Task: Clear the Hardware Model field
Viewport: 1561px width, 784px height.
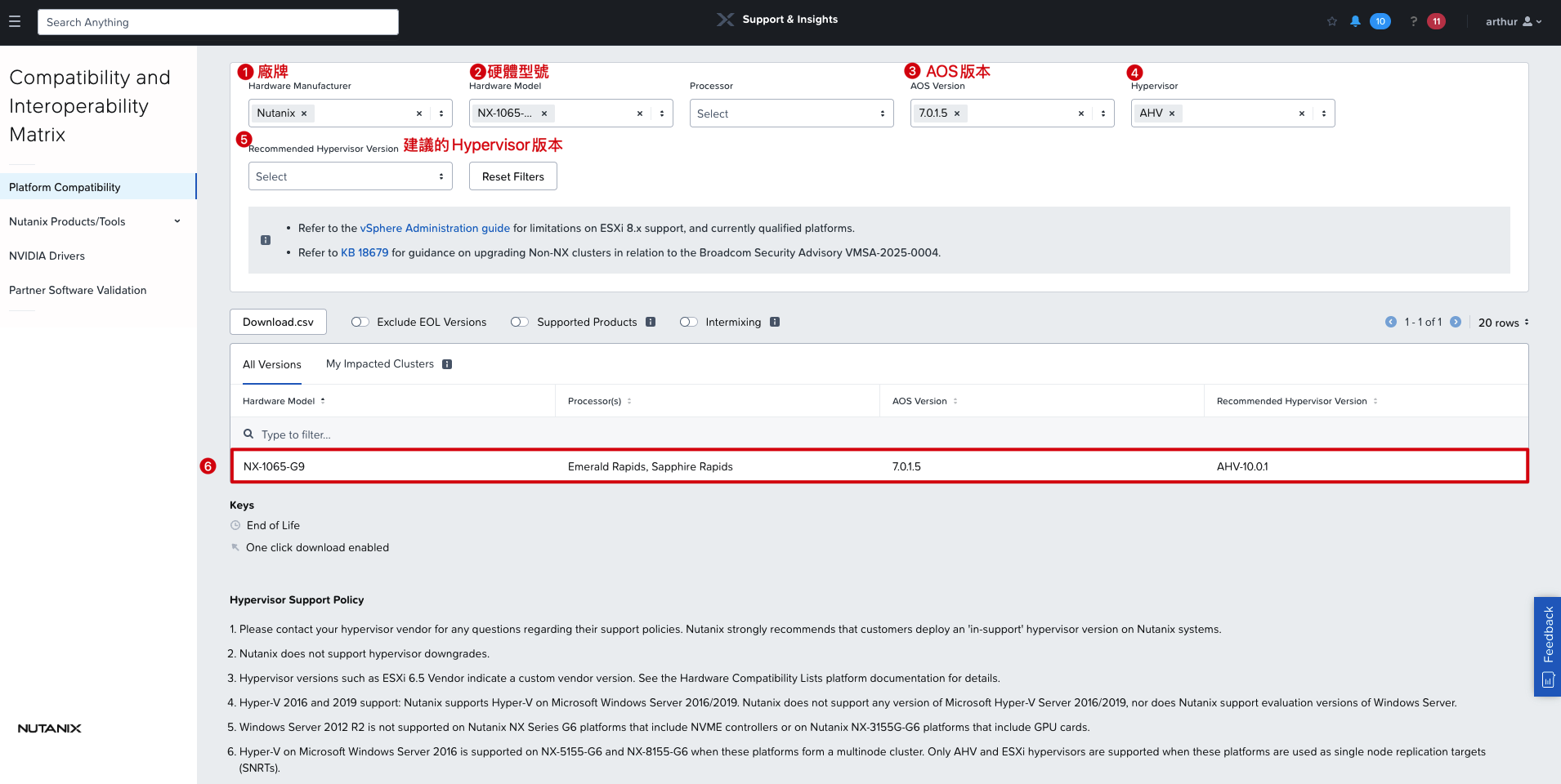Action: coord(640,114)
